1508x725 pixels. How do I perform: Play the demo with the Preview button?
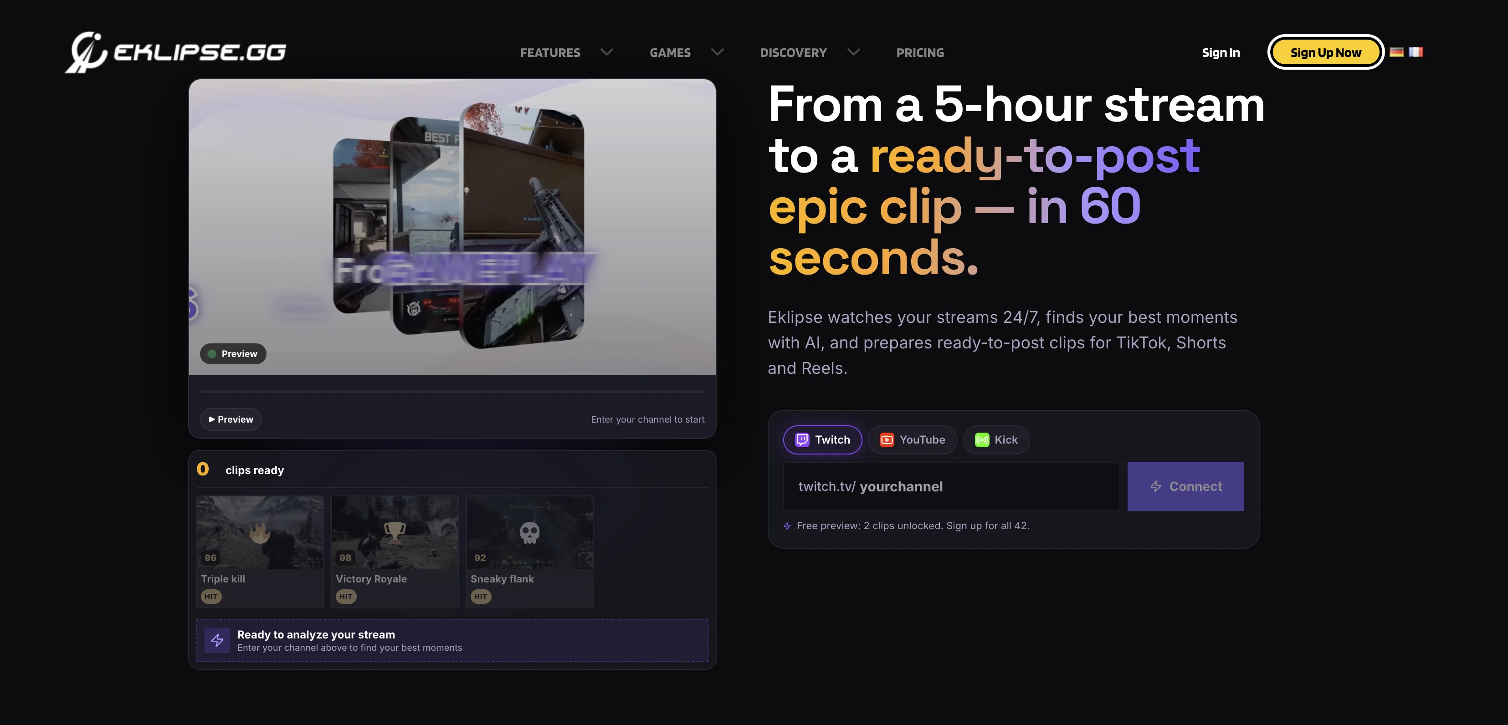[231, 419]
